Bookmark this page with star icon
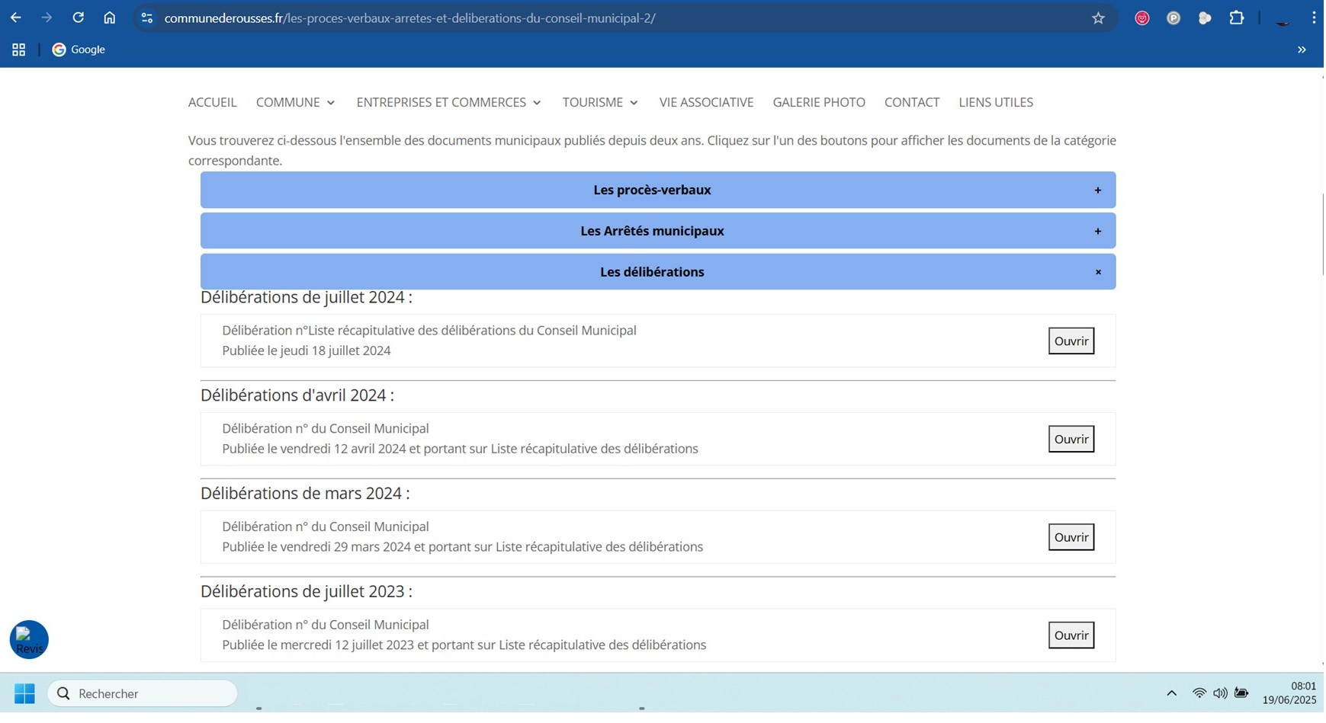 coord(1098,18)
